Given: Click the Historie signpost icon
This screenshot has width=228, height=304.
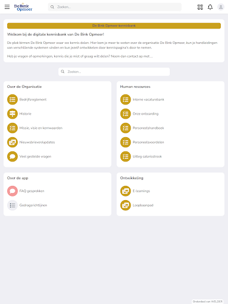Looking at the screenshot, I should (12, 114).
